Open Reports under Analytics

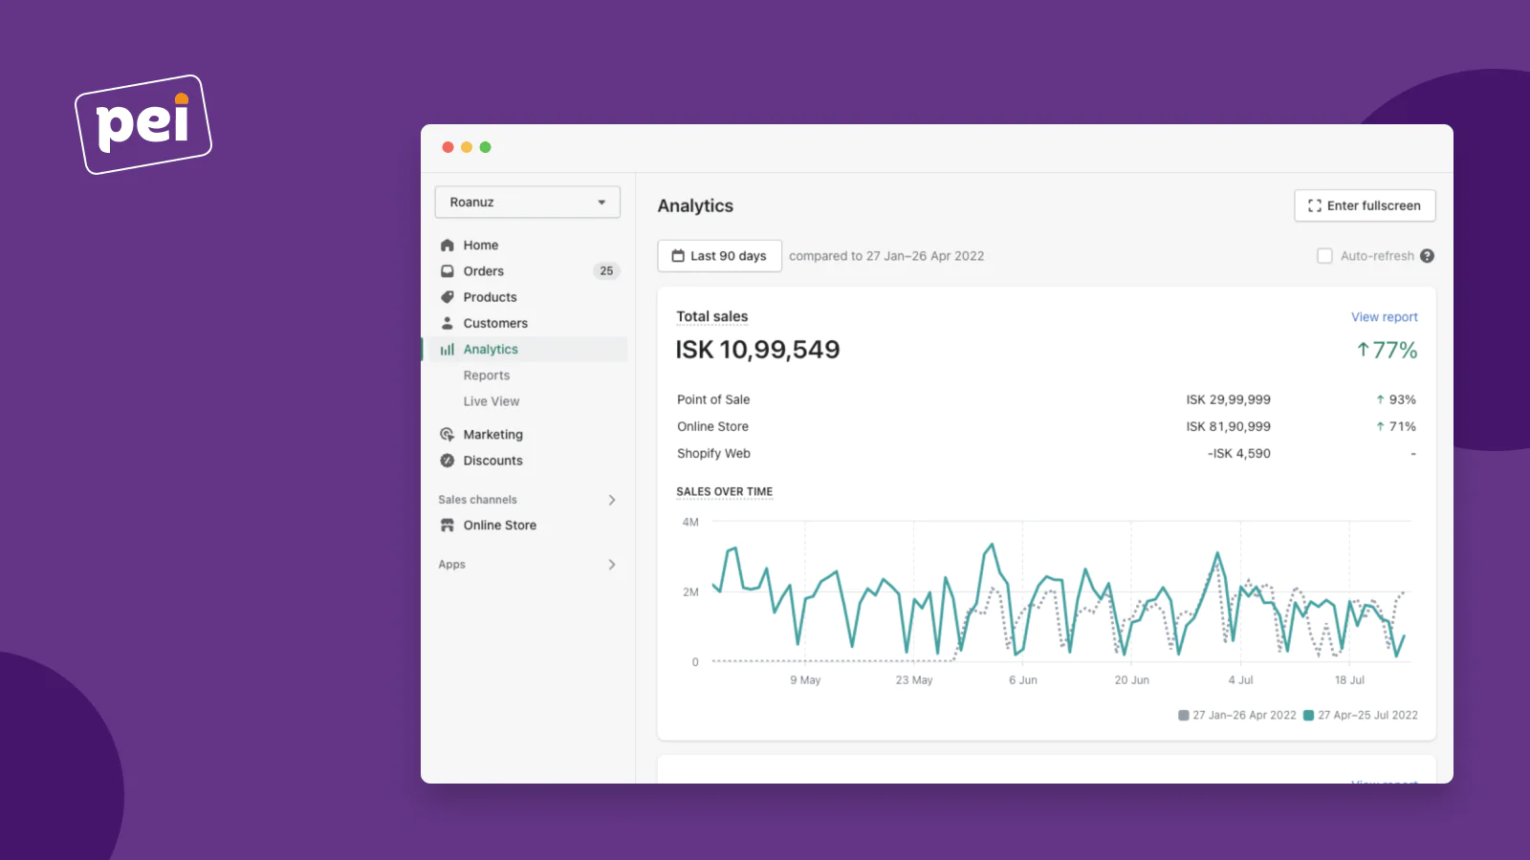[x=487, y=376]
